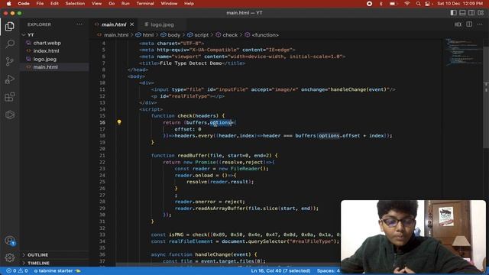Viewport: 489px width, 275px height.
Task: Open the Source Control view
Action: pos(10,61)
